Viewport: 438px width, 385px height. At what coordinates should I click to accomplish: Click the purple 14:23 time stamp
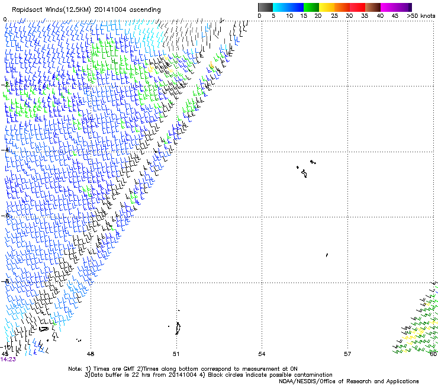(8, 360)
